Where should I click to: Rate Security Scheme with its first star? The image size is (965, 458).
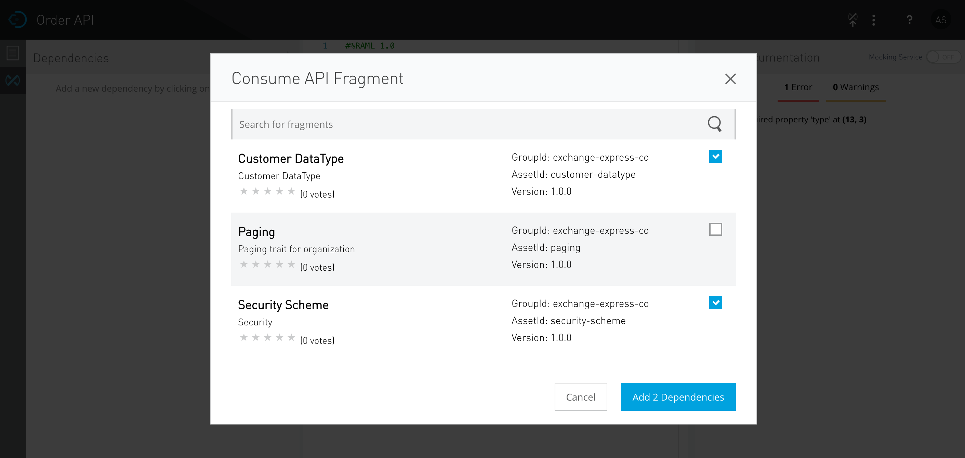(244, 337)
